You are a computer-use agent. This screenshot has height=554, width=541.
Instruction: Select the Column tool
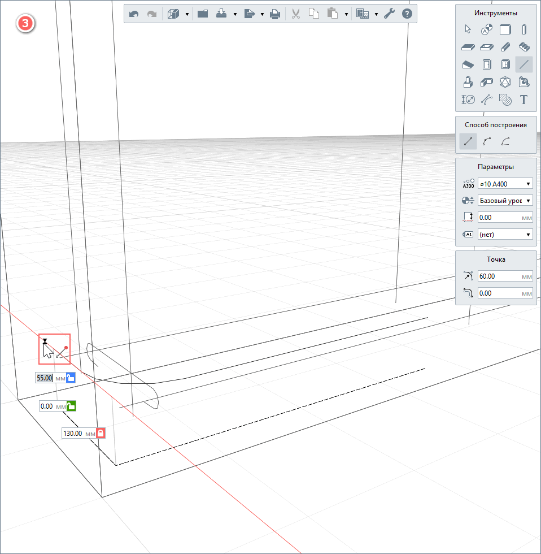[524, 29]
